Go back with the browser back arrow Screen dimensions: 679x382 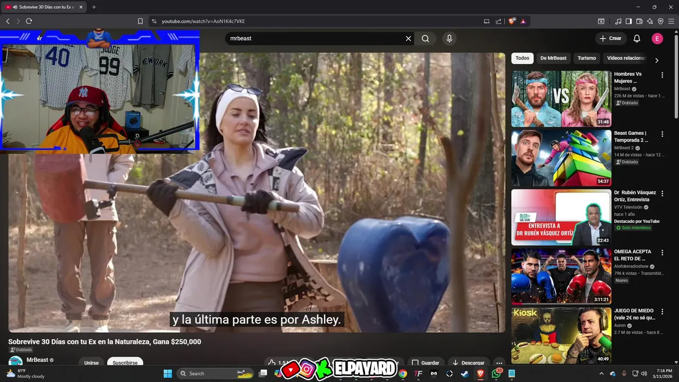pos(8,21)
